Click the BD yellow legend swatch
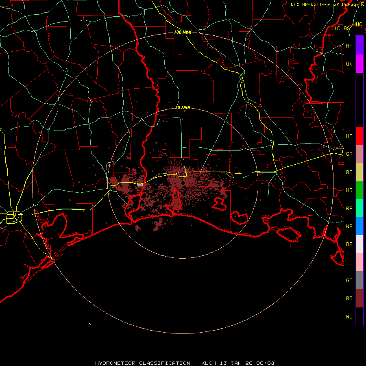366x366 pixels. coord(359,172)
